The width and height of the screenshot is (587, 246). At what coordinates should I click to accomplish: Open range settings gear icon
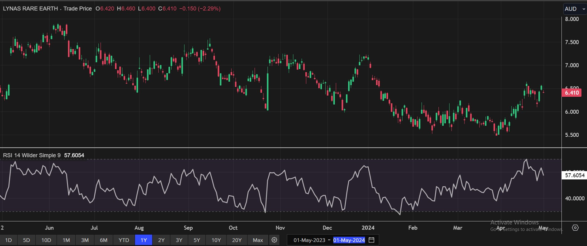pos(274,240)
